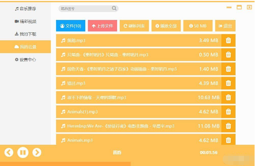Screen dimensions: 255x166
Task: Click music note icon of 错过.mp3
Action: point(63,83)
